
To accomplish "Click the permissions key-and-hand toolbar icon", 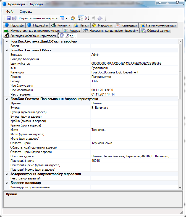I will pyautogui.click(x=73, y=18).
